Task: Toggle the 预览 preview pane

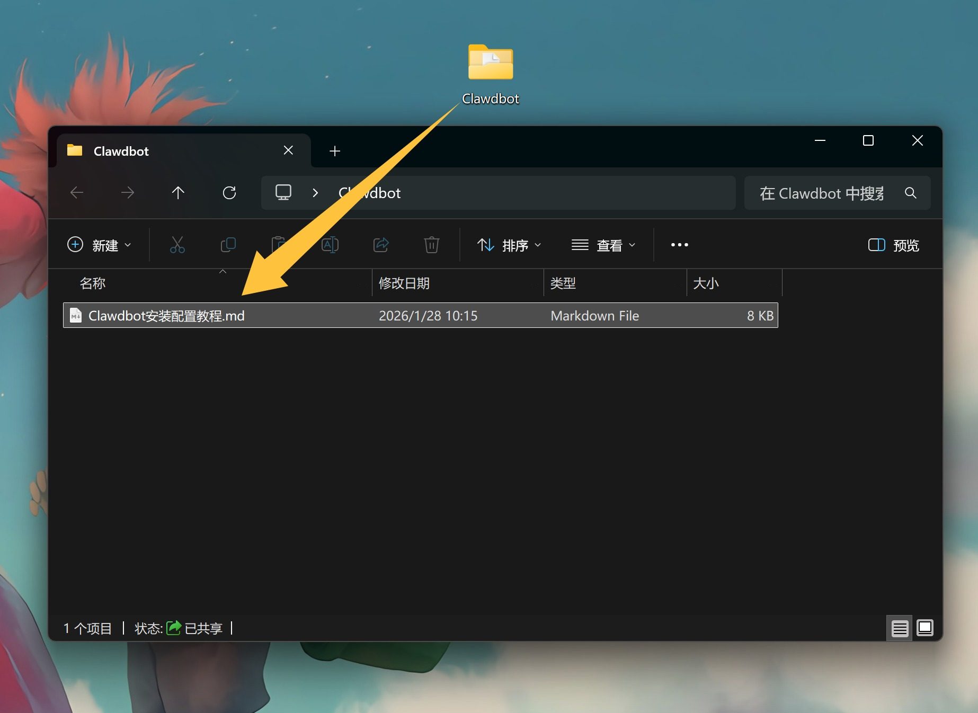Action: (894, 245)
